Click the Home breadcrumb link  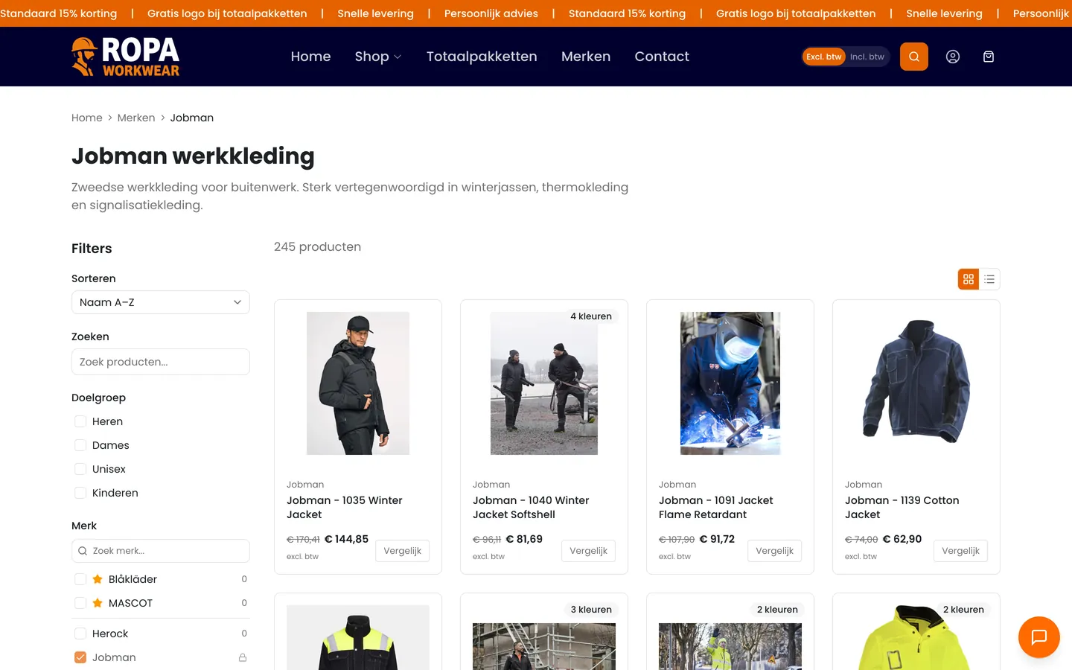(87, 118)
